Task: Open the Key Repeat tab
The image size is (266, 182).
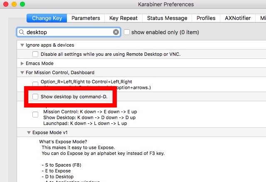Action: point(123,18)
